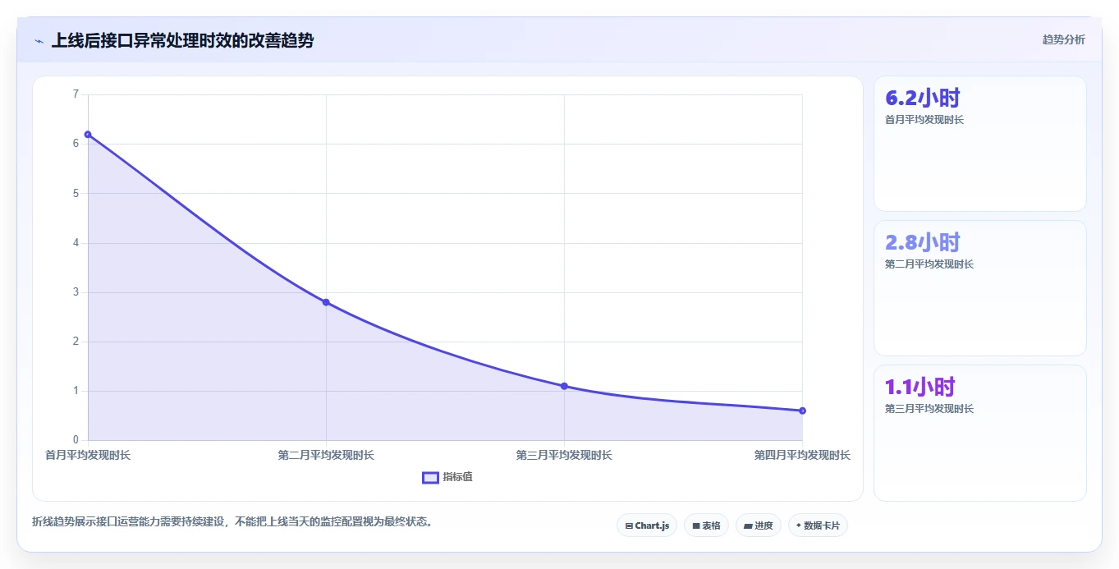This screenshot has height=569, width=1119.
Task: Click the data point for 第四月平均发现时长
Action: tap(802, 411)
